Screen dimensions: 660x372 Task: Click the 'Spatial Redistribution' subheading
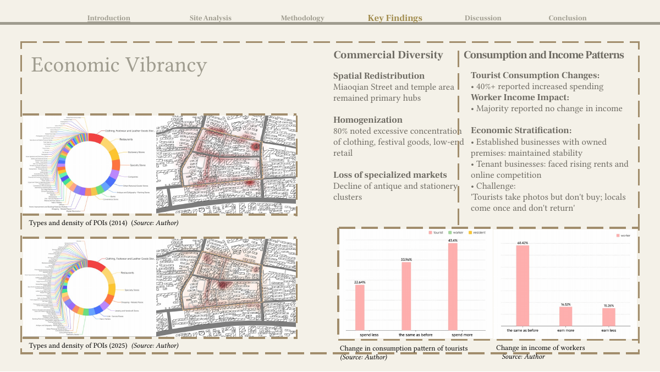pos(379,76)
